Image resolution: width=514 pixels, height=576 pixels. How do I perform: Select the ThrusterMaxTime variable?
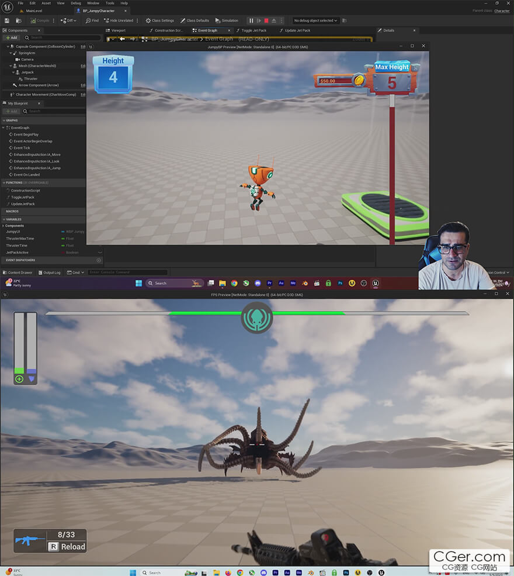pyautogui.click(x=20, y=239)
